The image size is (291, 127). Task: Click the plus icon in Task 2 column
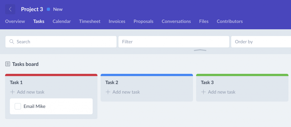(x=108, y=92)
